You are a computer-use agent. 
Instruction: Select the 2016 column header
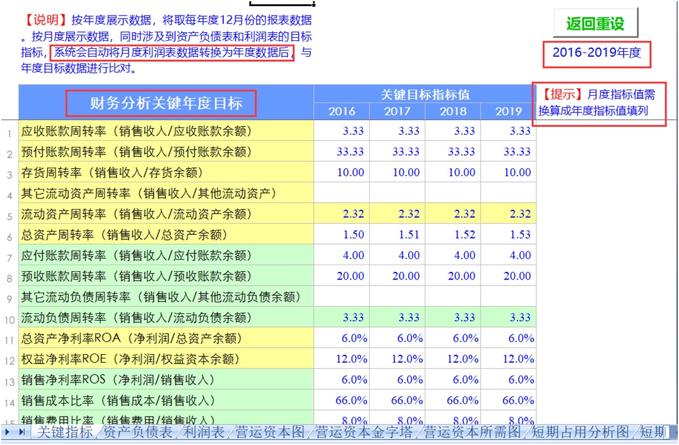pyautogui.click(x=341, y=111)
